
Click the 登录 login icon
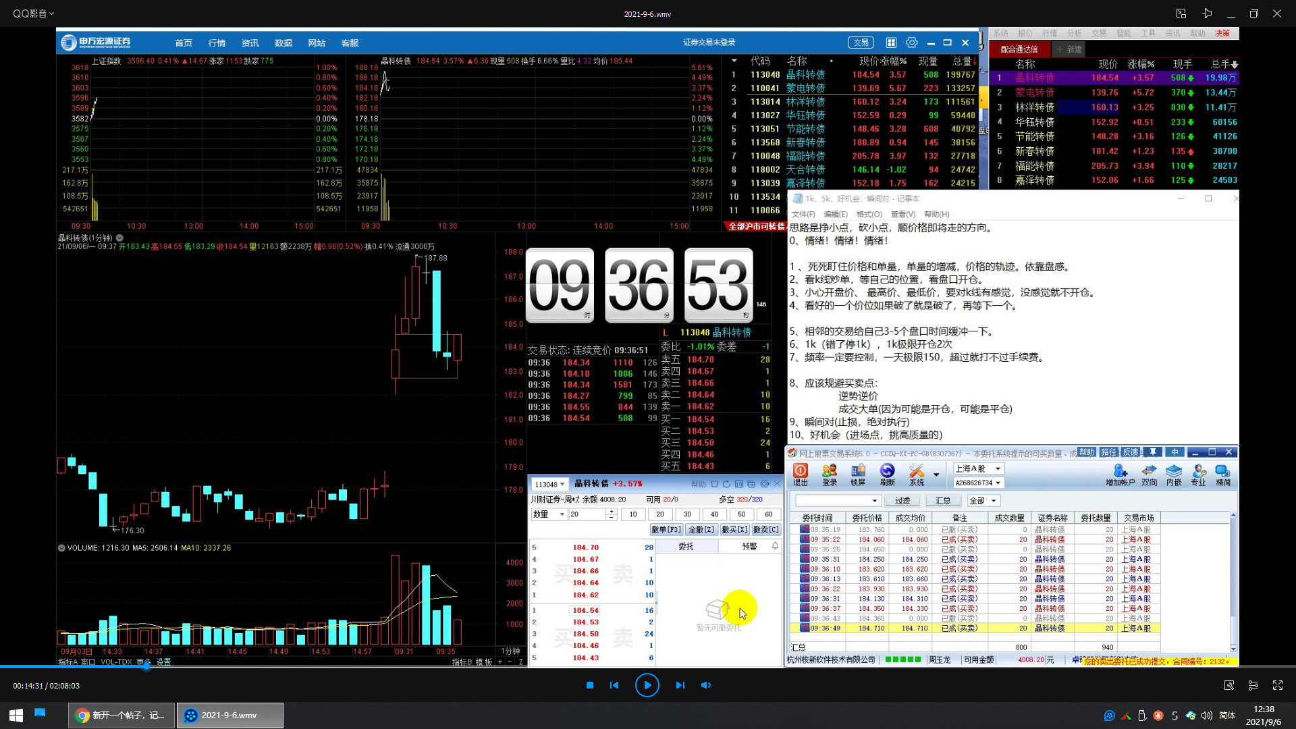(830, 475)
